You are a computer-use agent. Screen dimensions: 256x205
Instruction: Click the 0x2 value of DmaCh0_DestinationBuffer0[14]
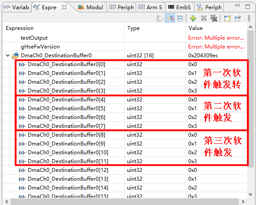(193, 188)
